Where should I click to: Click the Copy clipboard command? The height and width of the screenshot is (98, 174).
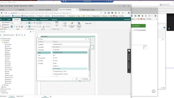tap(6, 22)
